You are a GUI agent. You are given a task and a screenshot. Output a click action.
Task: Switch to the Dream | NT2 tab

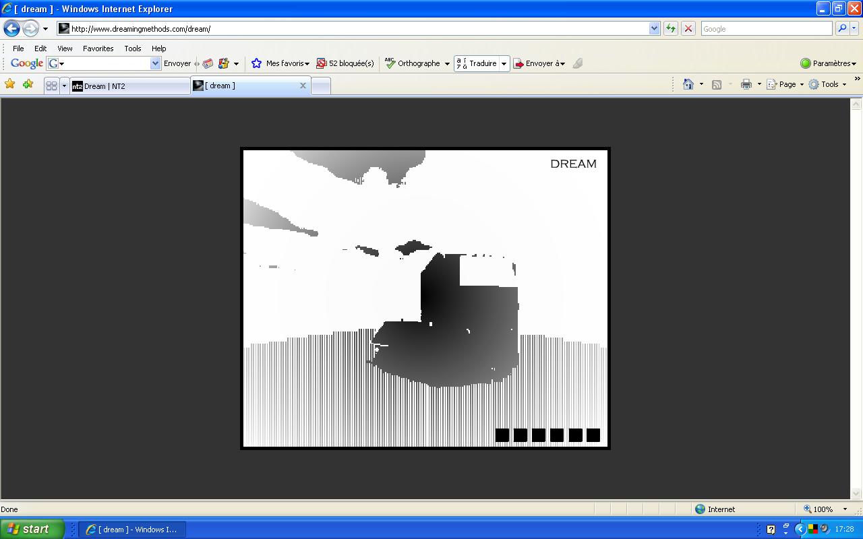coord(130,86)
